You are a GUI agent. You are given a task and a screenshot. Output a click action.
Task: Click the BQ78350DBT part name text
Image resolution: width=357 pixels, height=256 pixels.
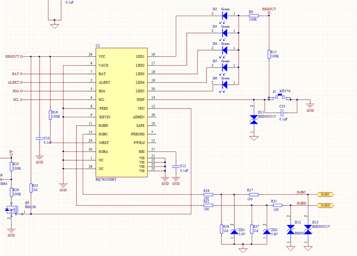click(106, 179)
